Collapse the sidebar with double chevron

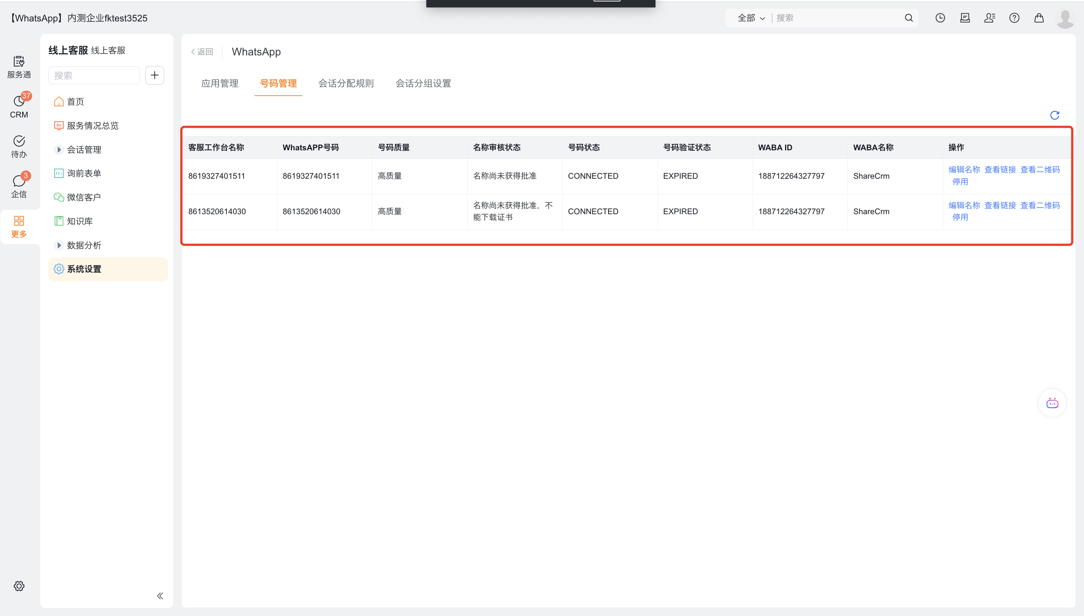pos(160,596)
